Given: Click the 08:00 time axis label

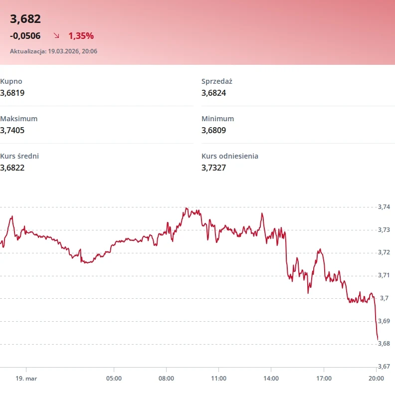Looking at the screenshot, I should click(x=166, y=379).
